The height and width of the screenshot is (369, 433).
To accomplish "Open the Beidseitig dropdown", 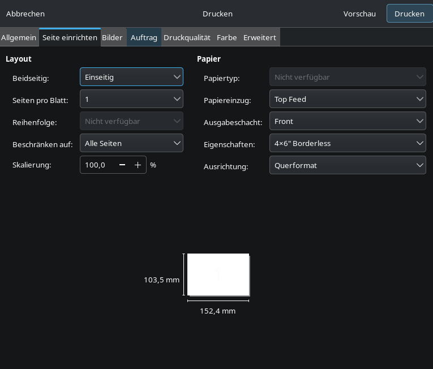I will coord(131,77).
